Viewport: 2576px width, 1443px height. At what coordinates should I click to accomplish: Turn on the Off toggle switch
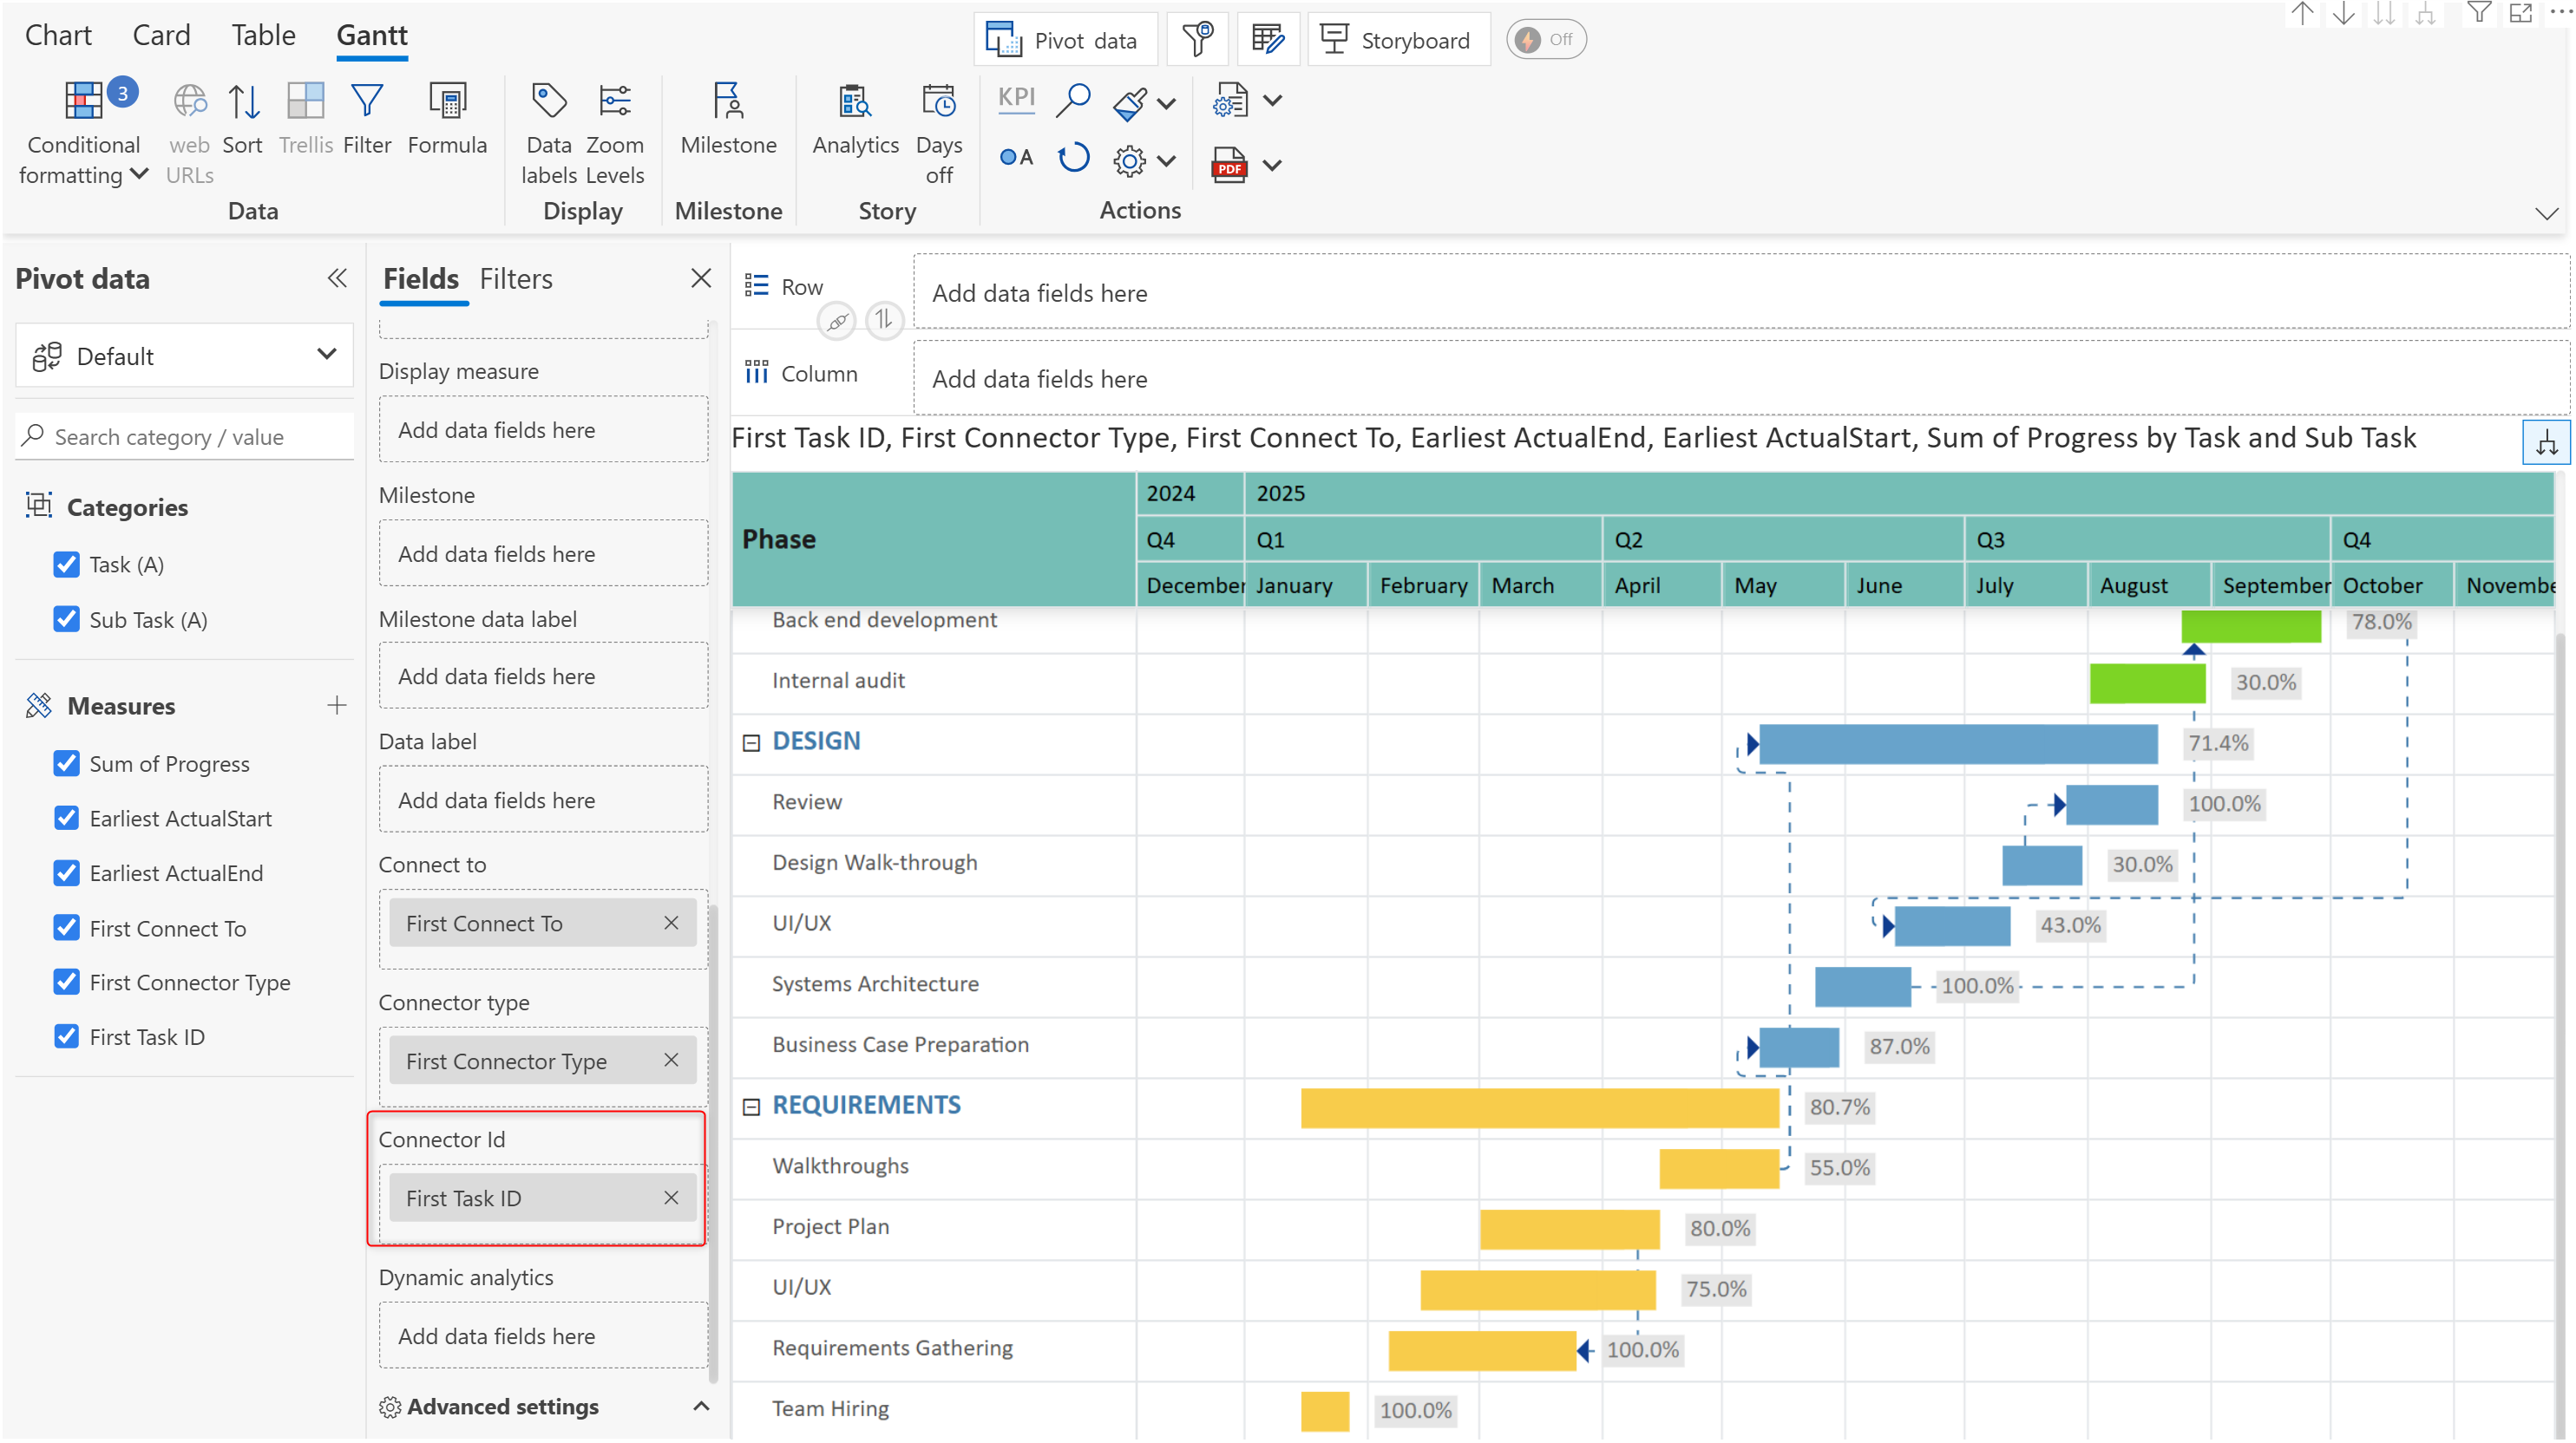pyautogui.click(x=1545, y=40)
